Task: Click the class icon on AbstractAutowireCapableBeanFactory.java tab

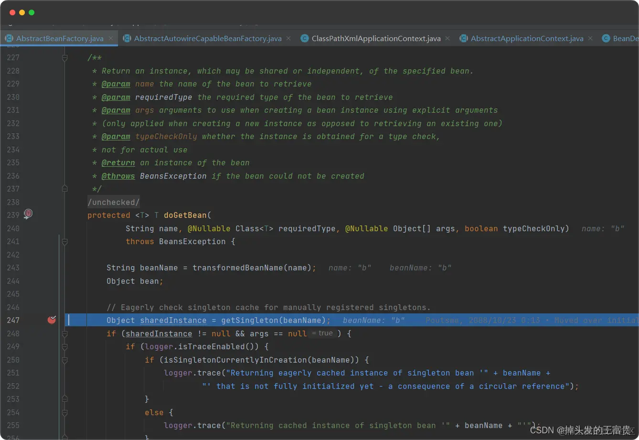Action: [127, 39]
